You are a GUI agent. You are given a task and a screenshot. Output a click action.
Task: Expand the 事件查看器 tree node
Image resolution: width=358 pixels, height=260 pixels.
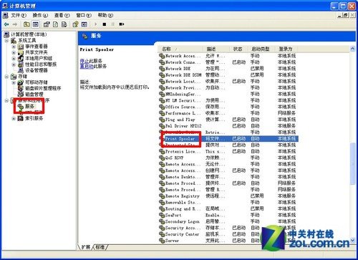(14, 47)
